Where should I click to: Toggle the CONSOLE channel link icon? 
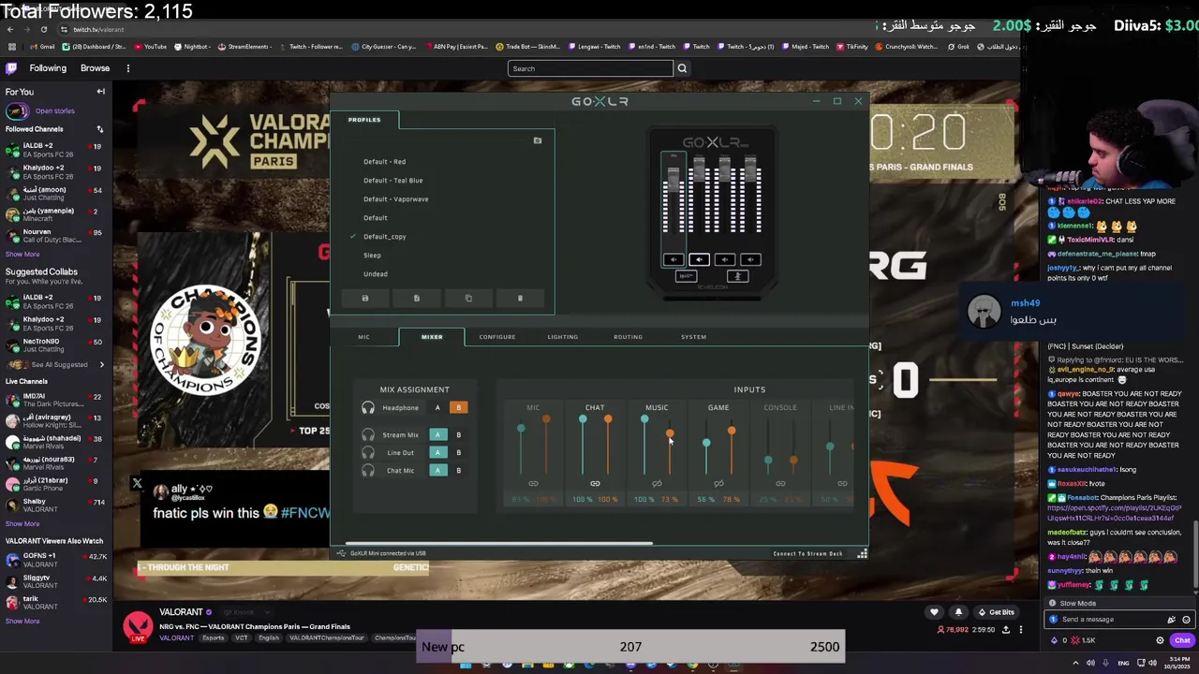[780, 484]
